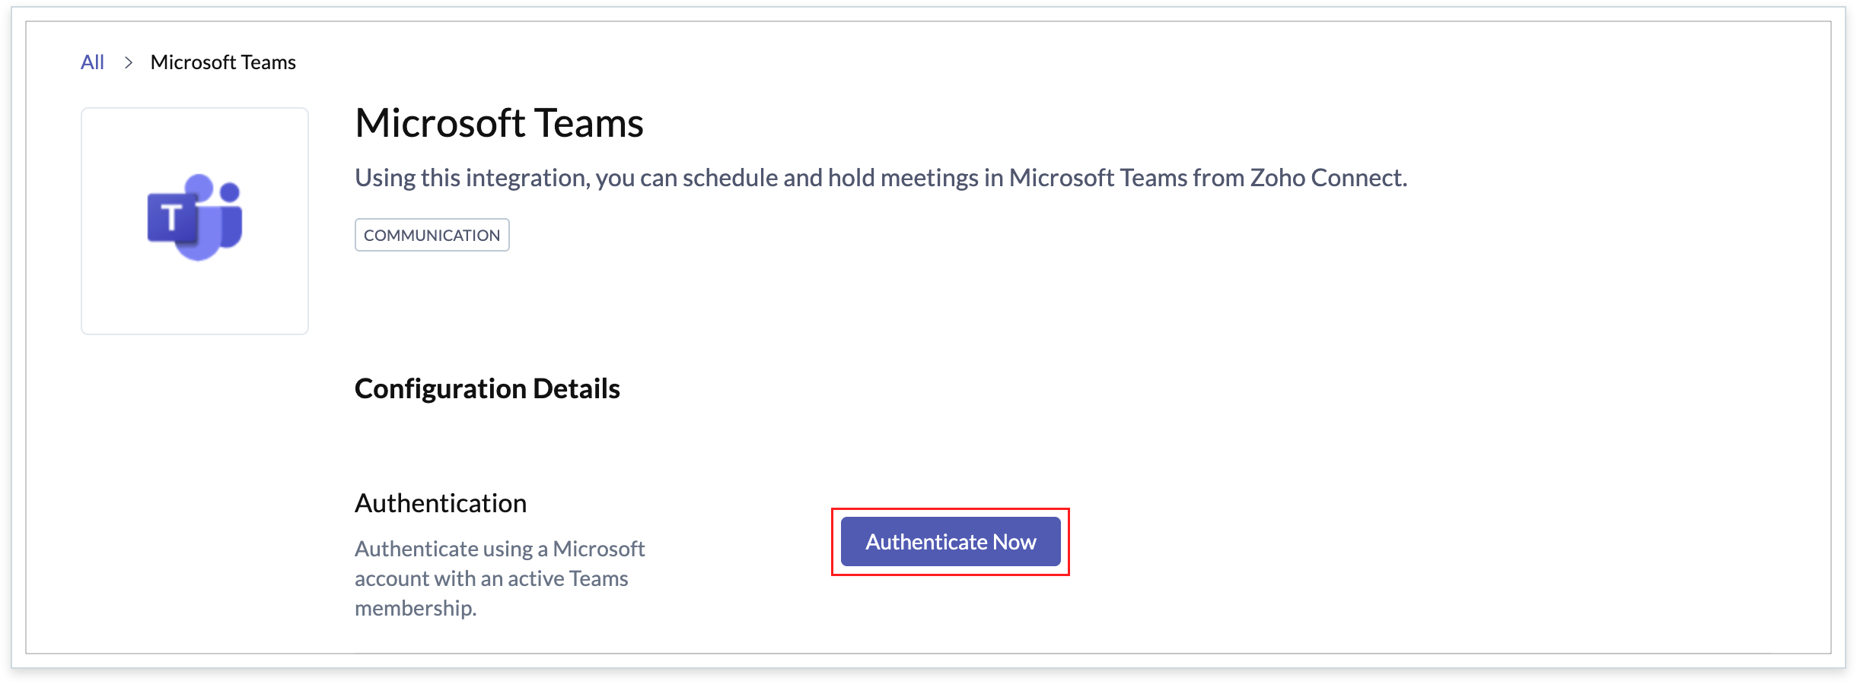The width and height of the screenshot is (1857, 684).
Task: Click the Authentication helper text paragraph
Action: [499, 578]
